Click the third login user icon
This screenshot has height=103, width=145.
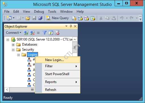click(29, 70)
